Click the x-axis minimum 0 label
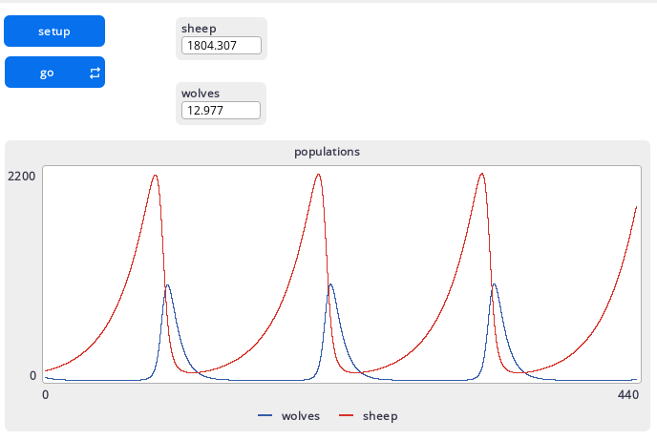The height and width of the screenshot is (441, 657). (x=45, y=394)
